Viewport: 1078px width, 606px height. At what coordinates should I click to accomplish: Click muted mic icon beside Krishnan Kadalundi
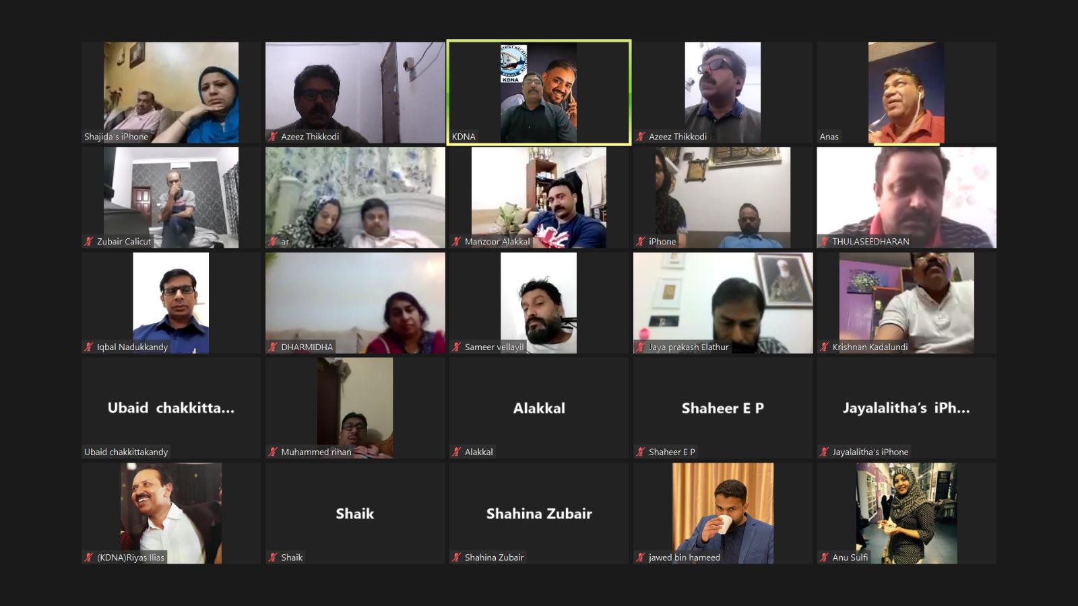point(823,347)
